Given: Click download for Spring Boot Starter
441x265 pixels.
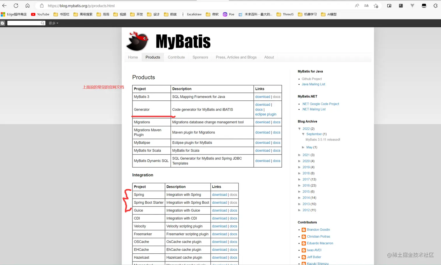Looking at the screenshot, I should (219, 202).
